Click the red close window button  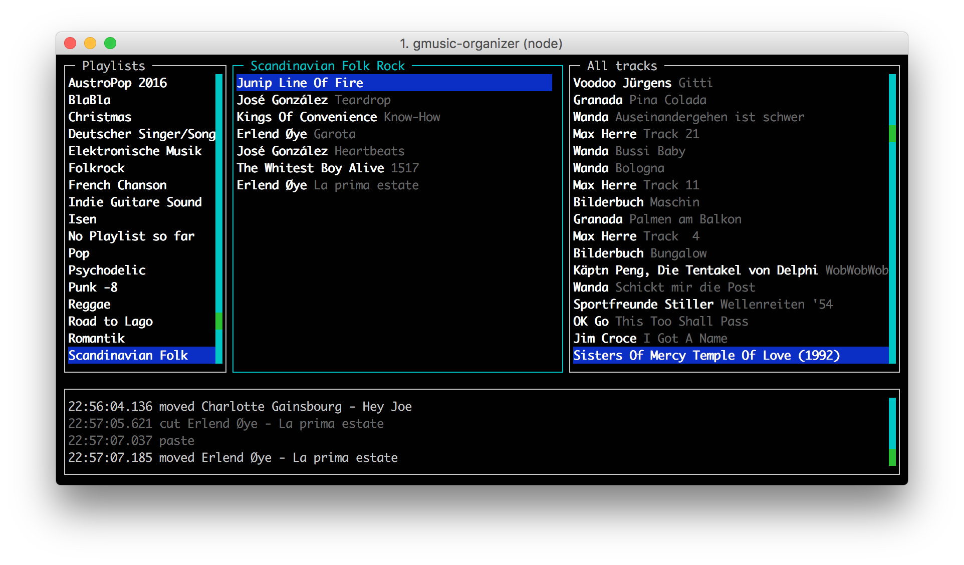[70, 44]
